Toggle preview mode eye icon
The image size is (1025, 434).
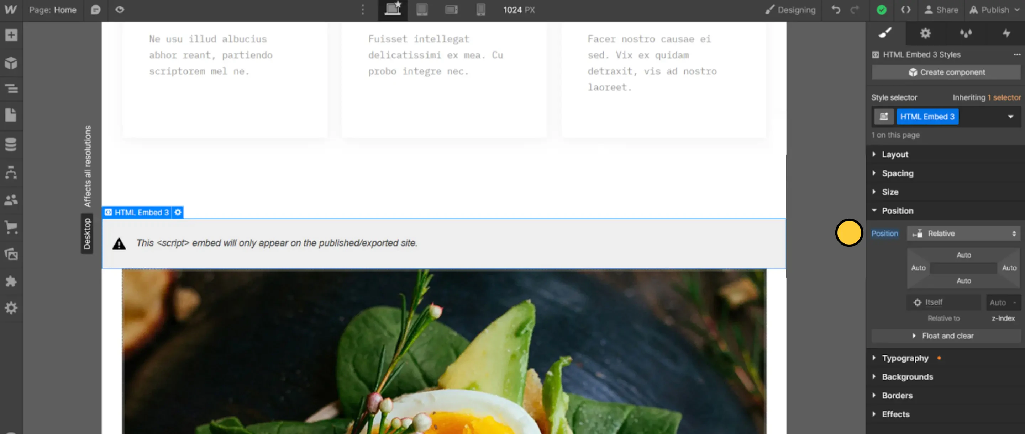[120, 10]
